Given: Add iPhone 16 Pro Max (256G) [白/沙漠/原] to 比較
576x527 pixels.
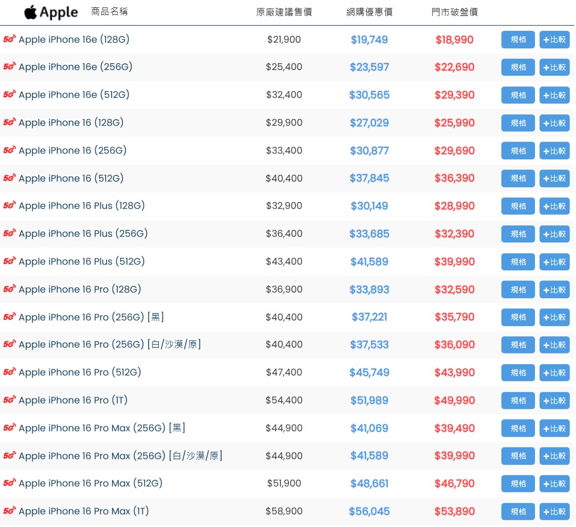Looking at the screenshot, I should point(554,456).
